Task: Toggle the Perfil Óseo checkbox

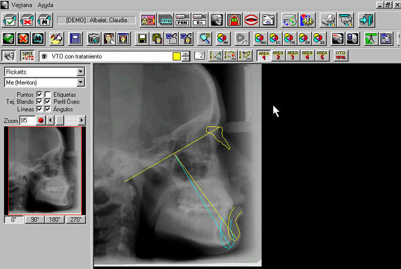Action: coord(47,101)
